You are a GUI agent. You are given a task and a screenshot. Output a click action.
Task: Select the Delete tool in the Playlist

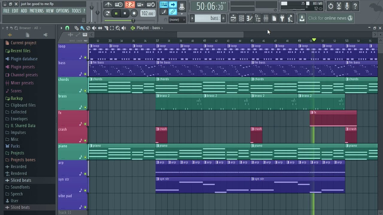[88, 28]
